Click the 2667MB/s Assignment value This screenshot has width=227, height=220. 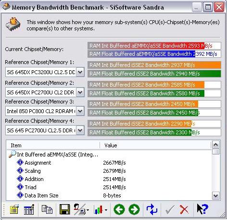[114, 163]
